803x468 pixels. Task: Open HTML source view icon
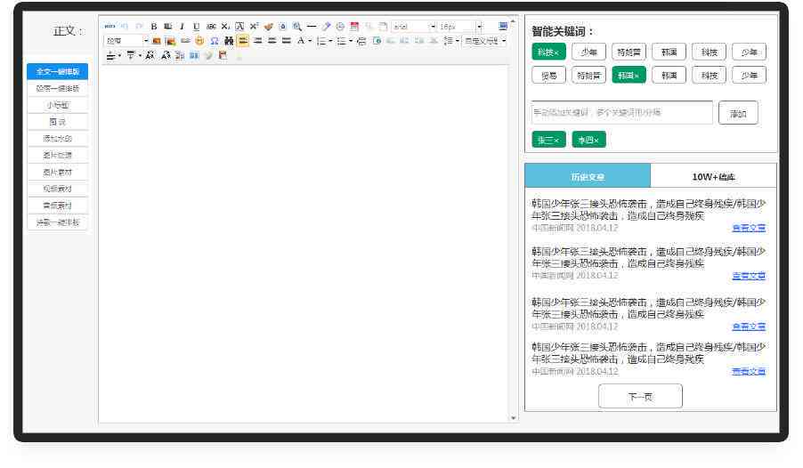(109, 26)
